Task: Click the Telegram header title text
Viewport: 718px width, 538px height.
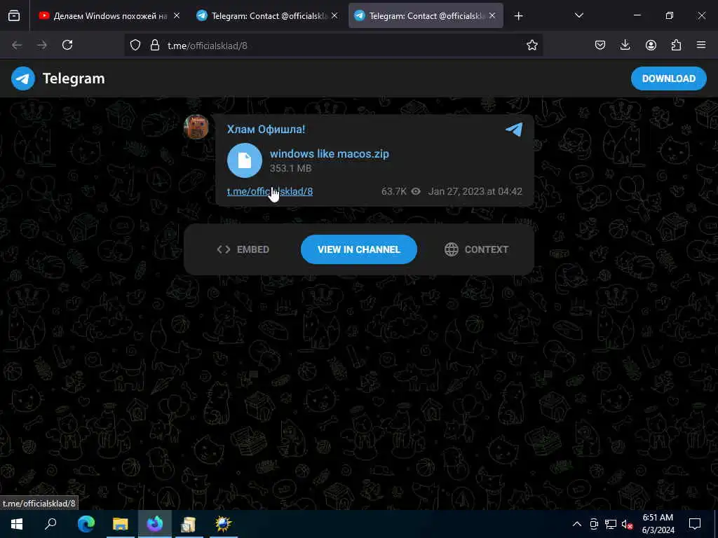Action: click(74, 78)
